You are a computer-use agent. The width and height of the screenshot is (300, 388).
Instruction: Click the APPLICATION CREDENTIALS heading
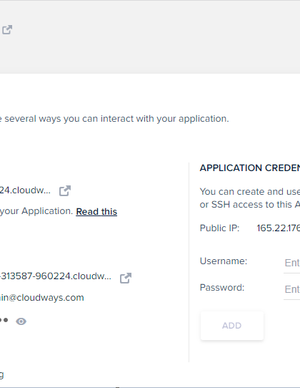pyautogui.click(x=249, y=168)
